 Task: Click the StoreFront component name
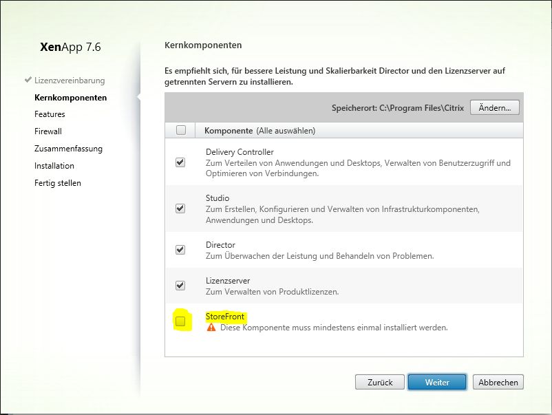[225, 317]
